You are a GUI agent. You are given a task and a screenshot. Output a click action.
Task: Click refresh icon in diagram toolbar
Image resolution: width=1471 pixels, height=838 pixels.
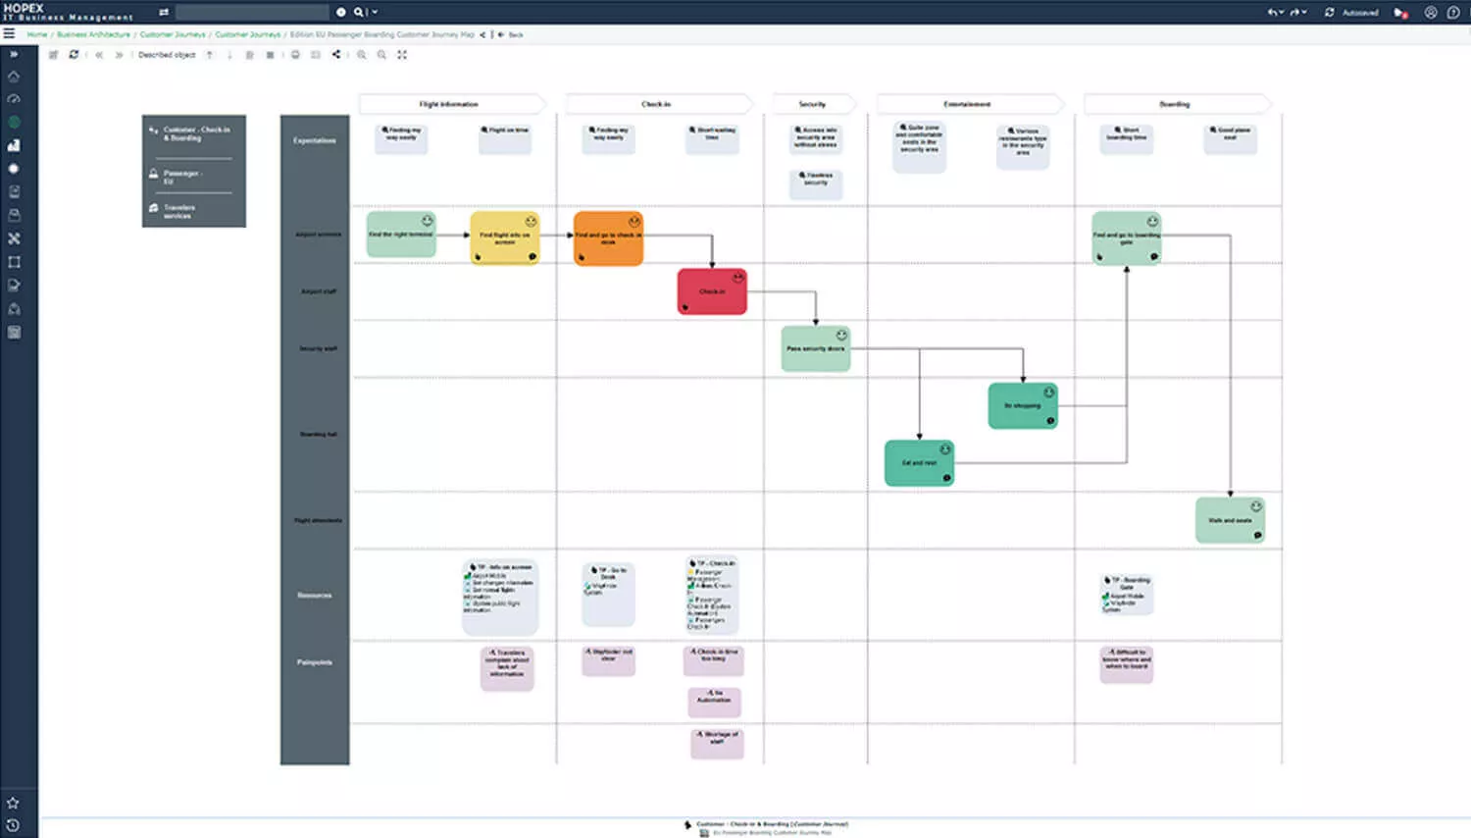pyautogui.click(x=74, y=55)
